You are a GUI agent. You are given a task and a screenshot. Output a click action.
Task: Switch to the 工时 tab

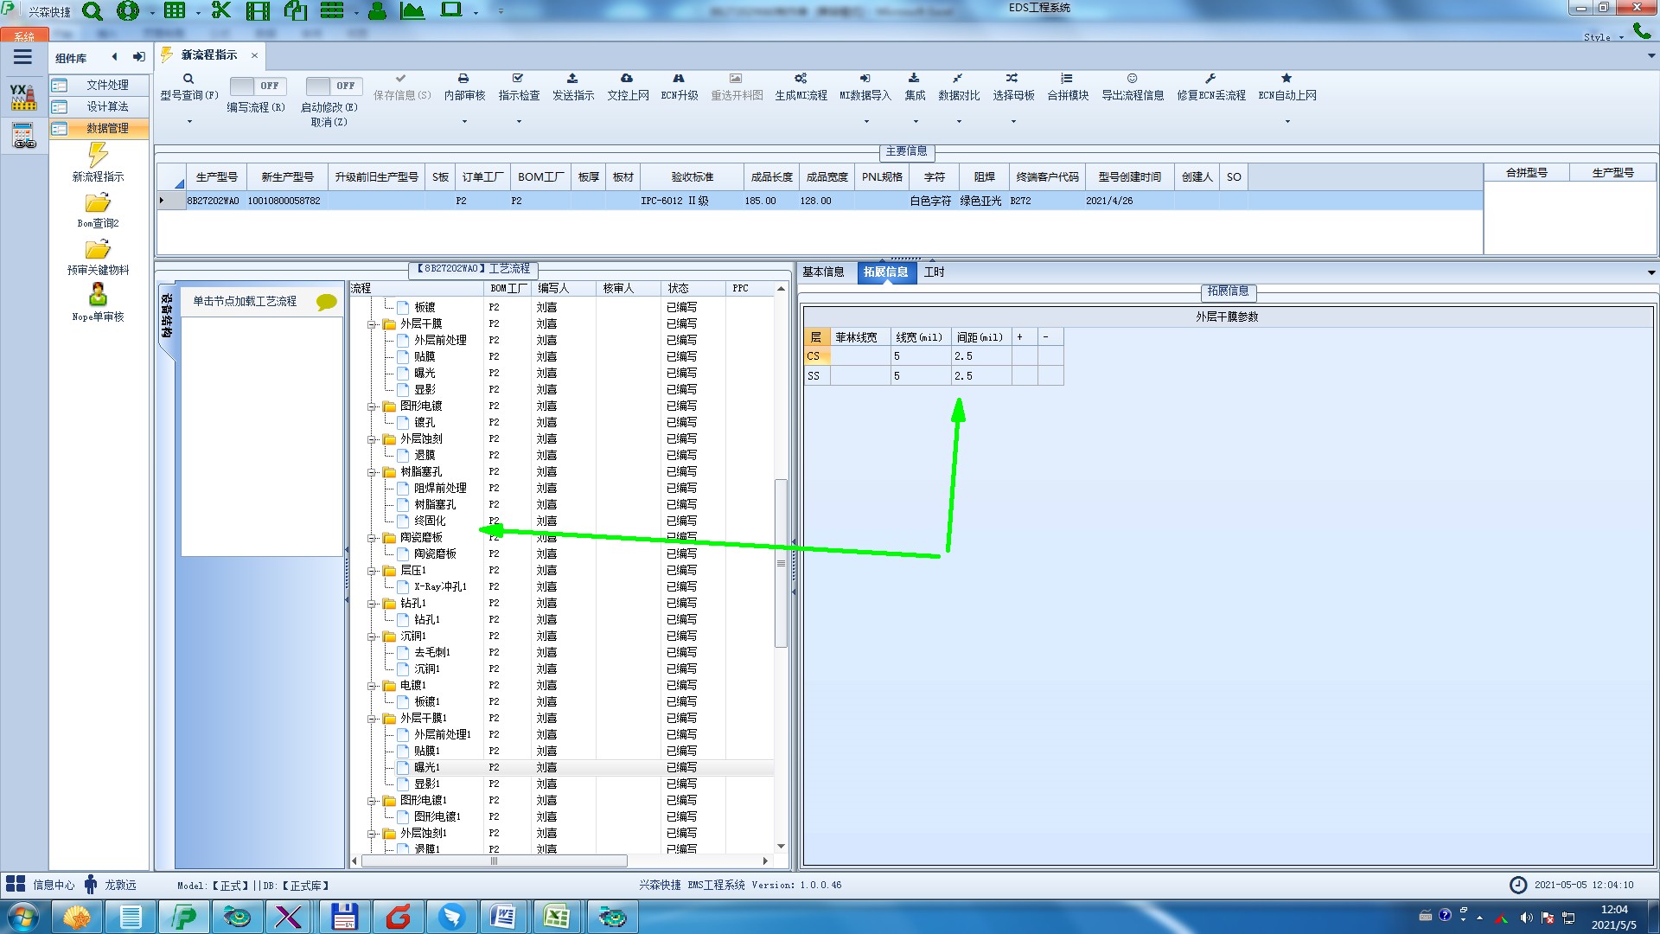click(935, 272)
